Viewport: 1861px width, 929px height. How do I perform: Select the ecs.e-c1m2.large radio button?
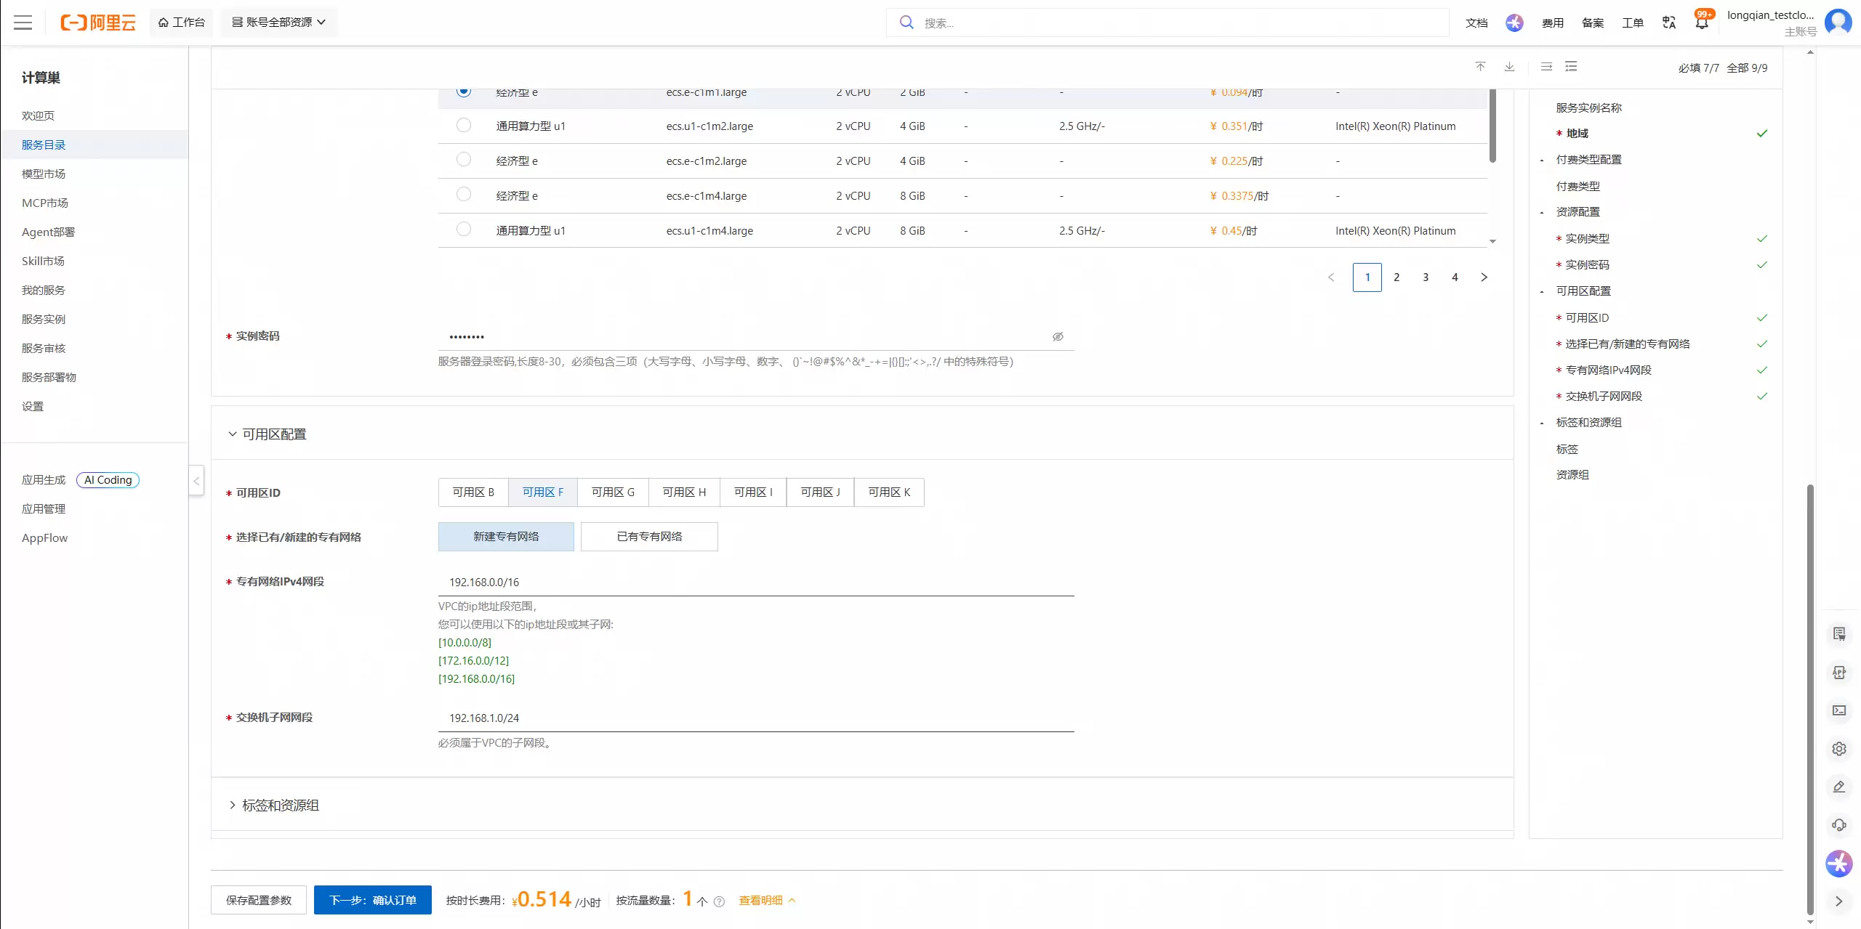(x=464, y=160)
